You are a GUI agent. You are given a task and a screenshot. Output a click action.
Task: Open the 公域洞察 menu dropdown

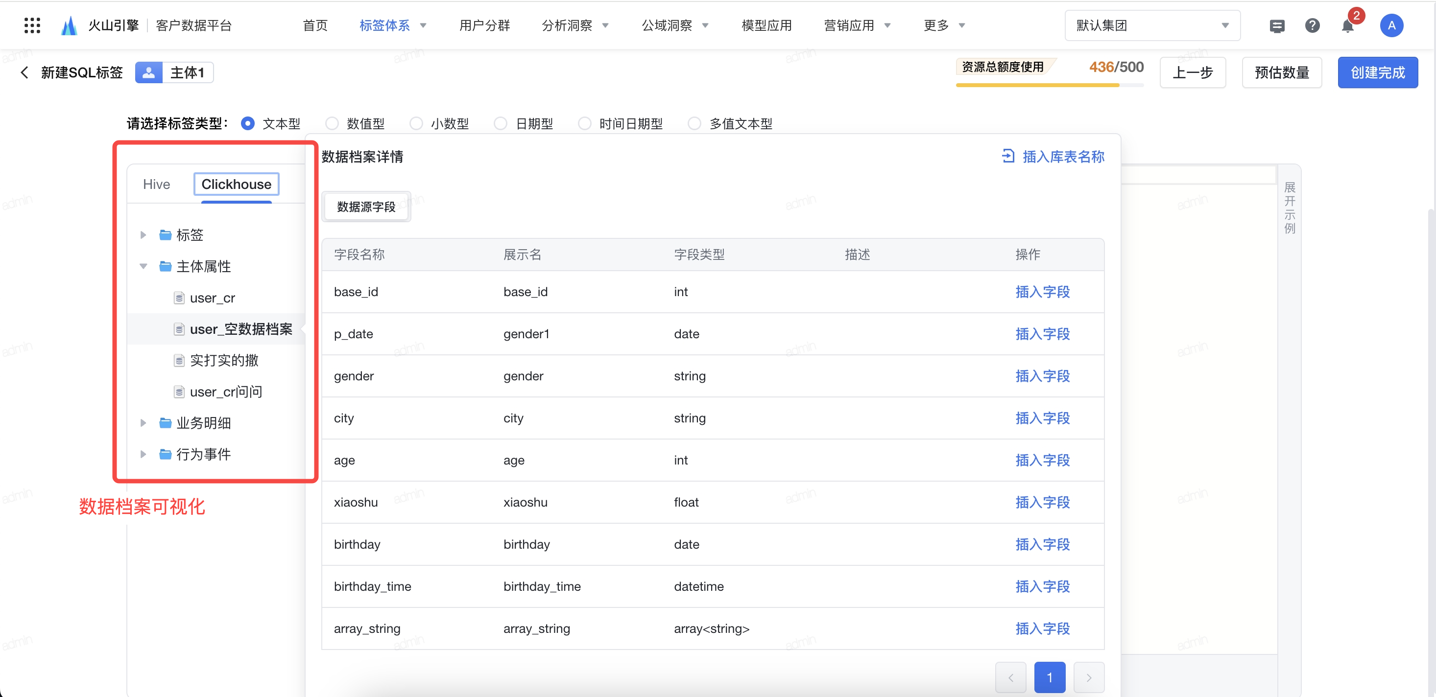[675, 25]
